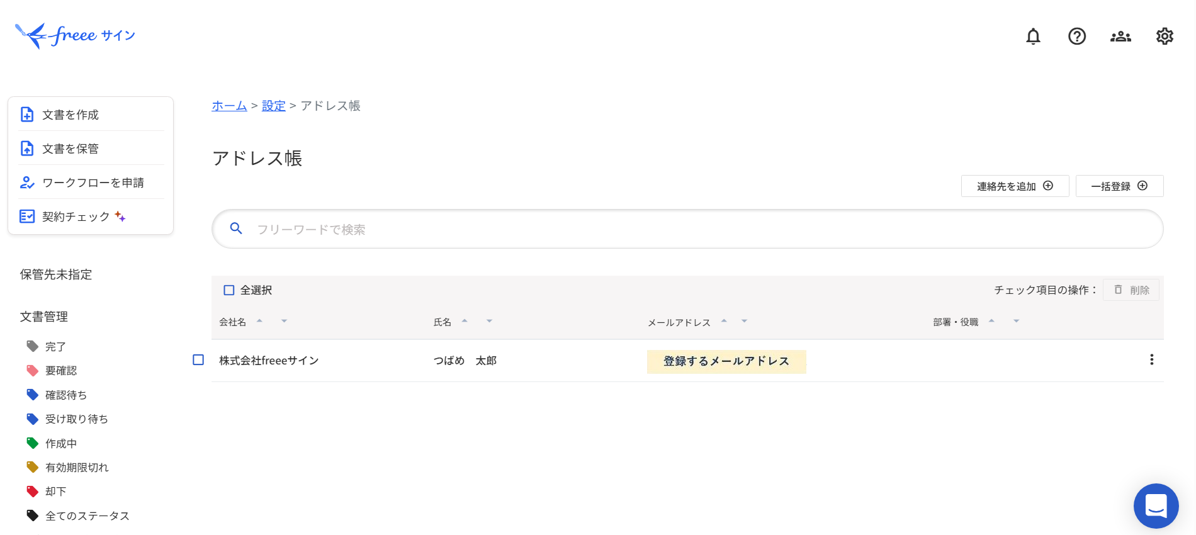Viewport: 1196px width, 535px height.
Task: Open the chat support bubble
Action: click(x=1156, y=505)
